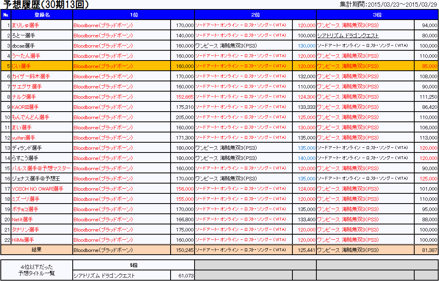Select the name う〜たん選手
The image size is (439, 281).
[x=26, y=56]
